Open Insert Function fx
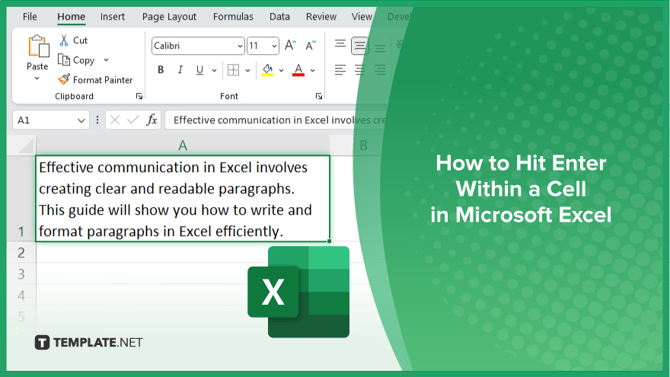This screenshot has width=670, height=377. tap(152, 120)
